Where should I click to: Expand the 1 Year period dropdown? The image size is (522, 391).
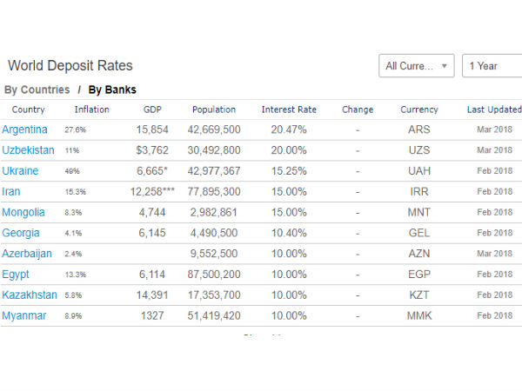[x=492, y=66]
